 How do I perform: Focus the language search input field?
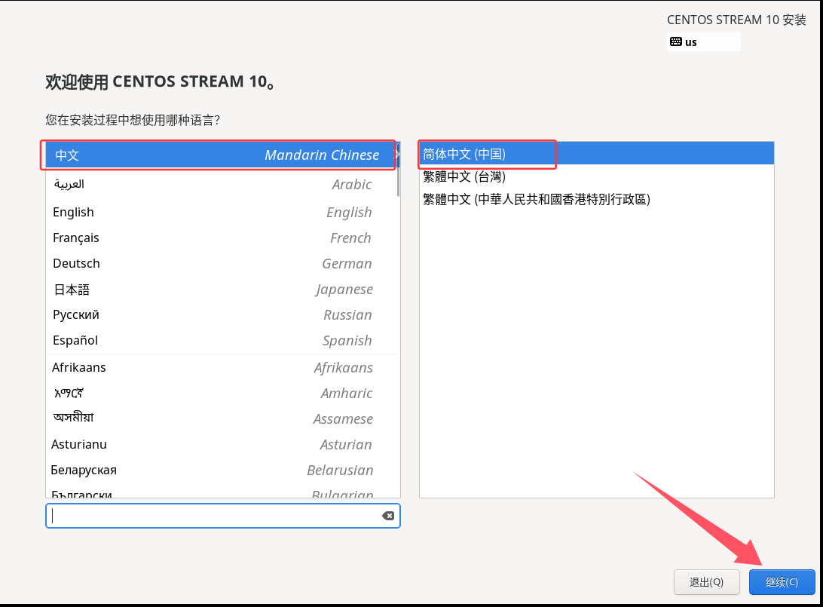click(x=223, y=516)
